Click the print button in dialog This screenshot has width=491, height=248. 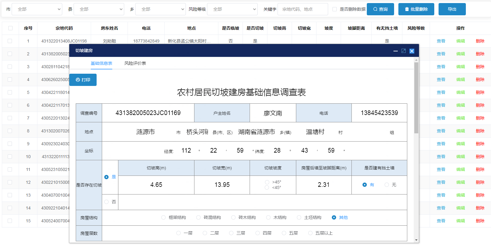pos(83,80)
